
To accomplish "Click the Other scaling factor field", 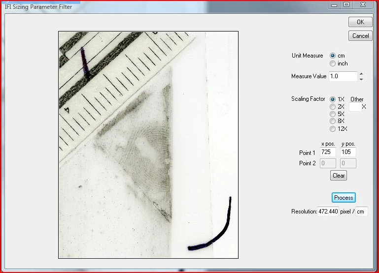I will pyautogui.click(x=355, y=107).
